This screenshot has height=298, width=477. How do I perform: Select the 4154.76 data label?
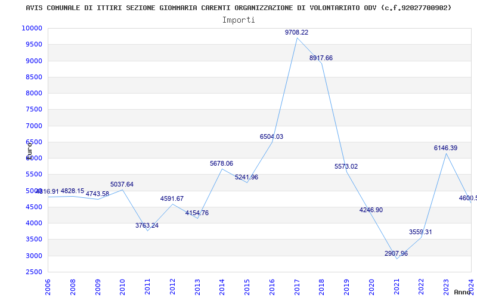[197, 213]
